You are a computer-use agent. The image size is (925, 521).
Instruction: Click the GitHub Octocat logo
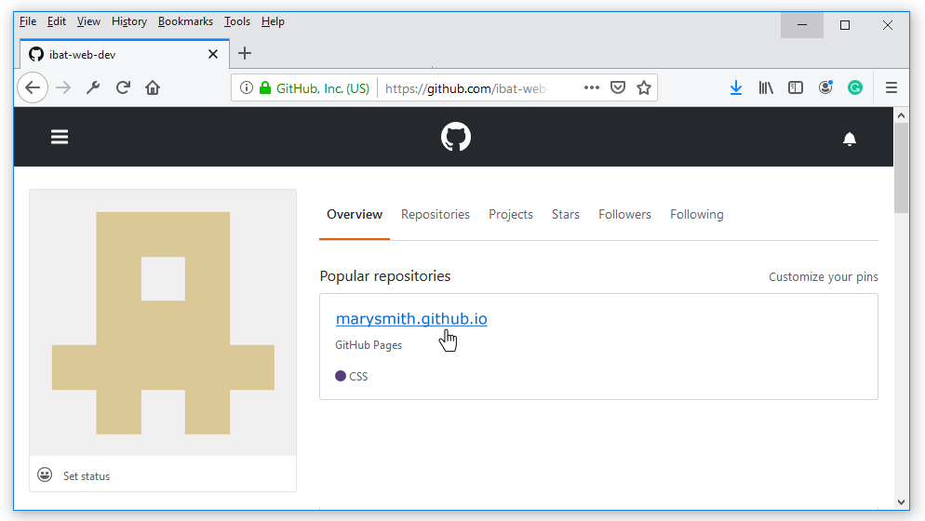(x=456, y=137)
